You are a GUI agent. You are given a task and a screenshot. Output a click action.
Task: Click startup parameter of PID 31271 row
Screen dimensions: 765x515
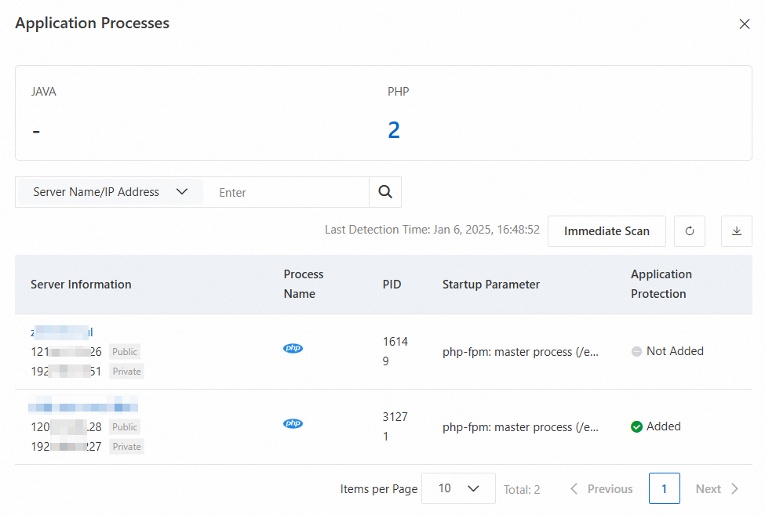click(520, 427)
